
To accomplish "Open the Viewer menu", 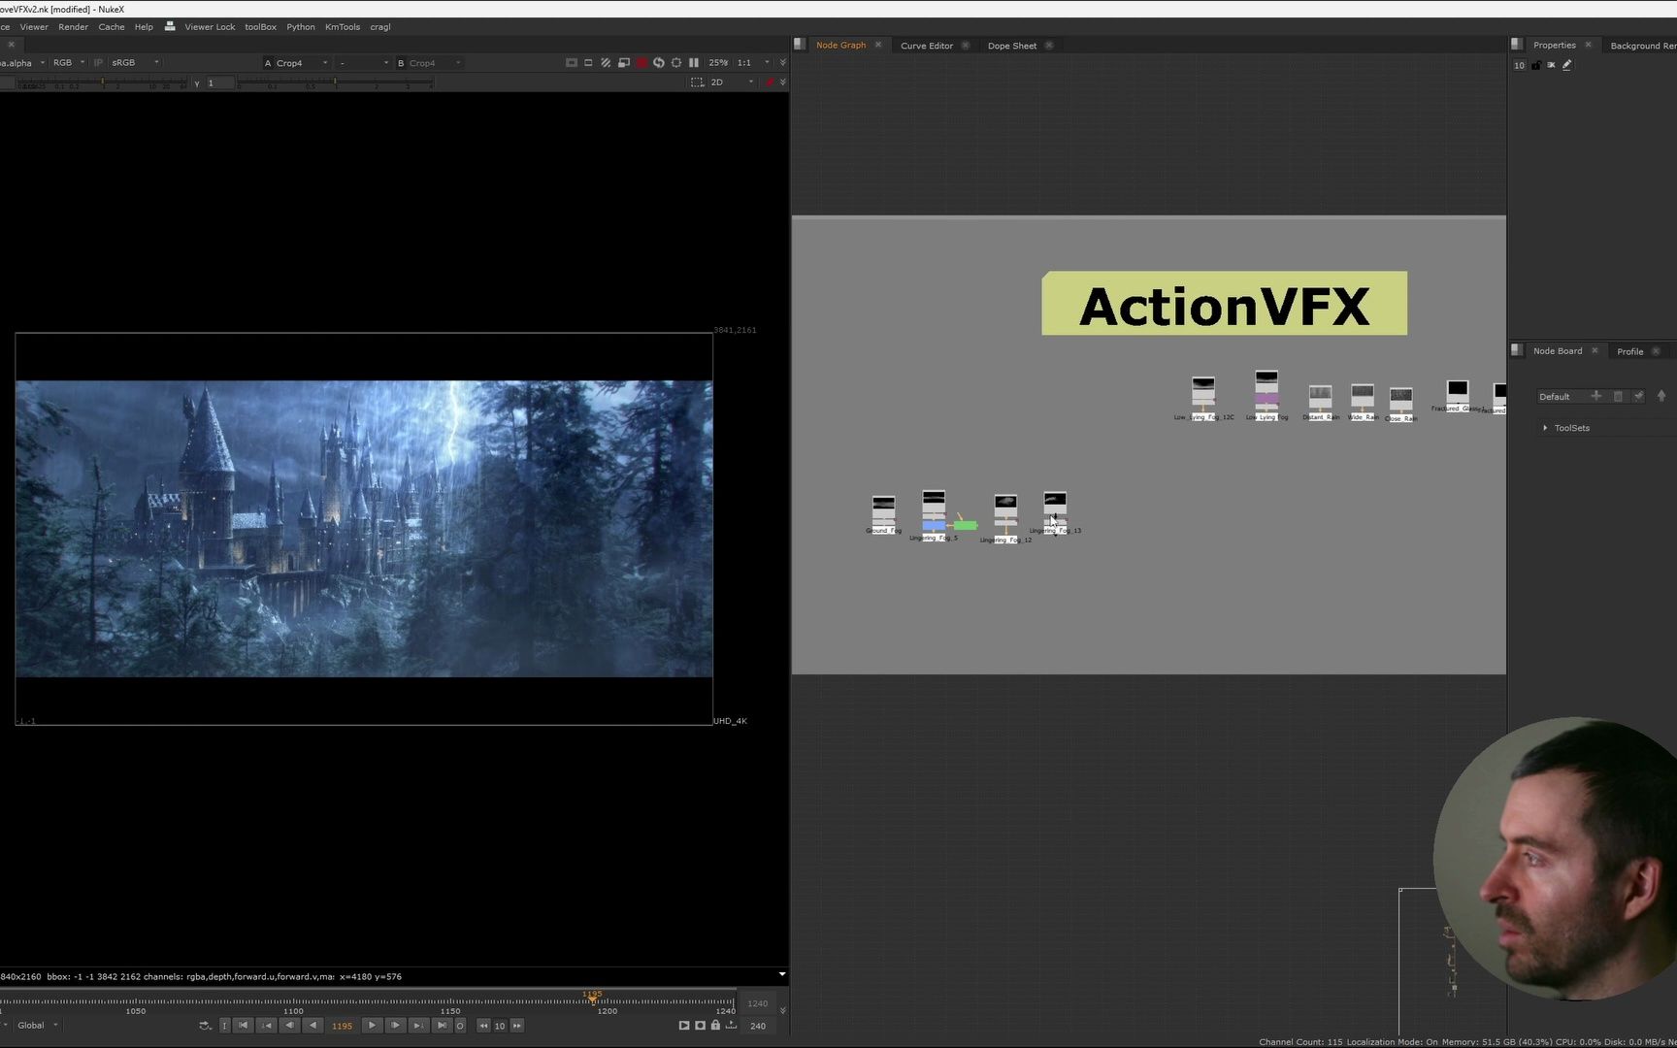I will [x=34, y=27].
